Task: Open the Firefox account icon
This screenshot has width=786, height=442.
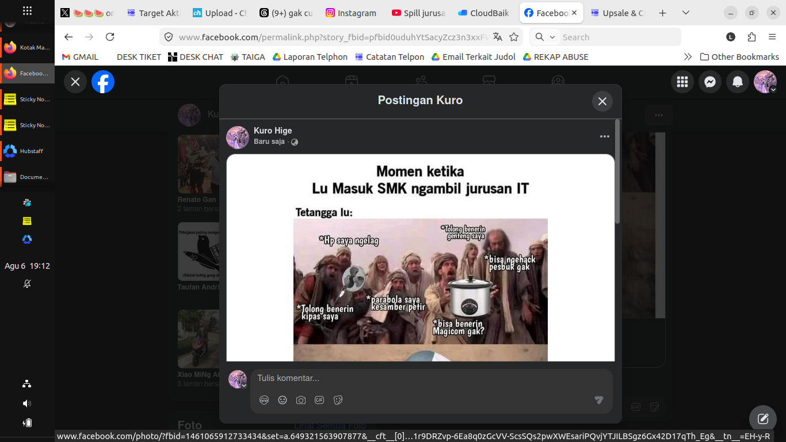Action: (x=731, y=37)
